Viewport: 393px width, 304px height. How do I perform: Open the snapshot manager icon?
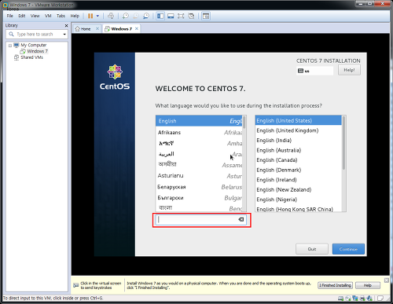(146, 16)
